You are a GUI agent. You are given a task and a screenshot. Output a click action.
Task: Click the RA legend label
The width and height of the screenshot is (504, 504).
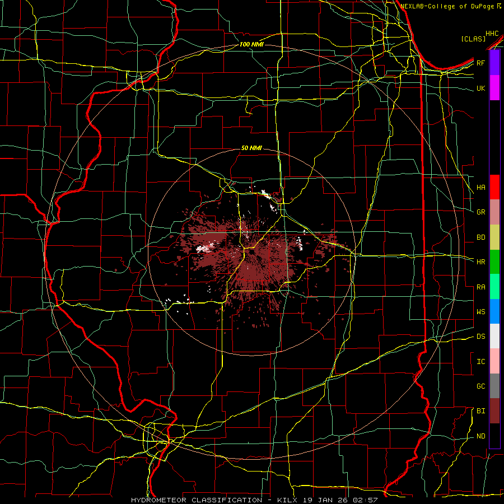481,287
